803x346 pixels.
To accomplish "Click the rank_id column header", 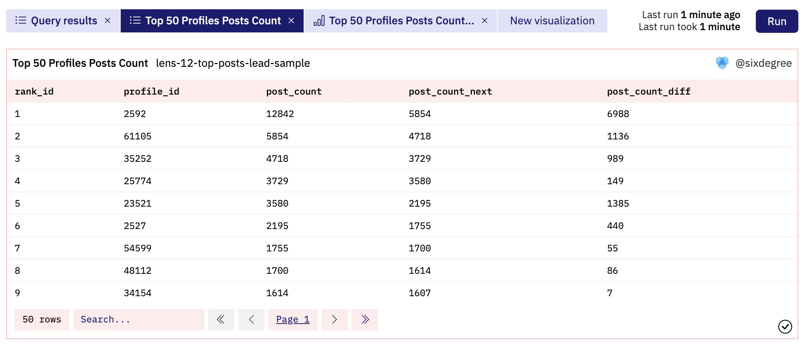I will pyautogui.click(x=34, y=92).
